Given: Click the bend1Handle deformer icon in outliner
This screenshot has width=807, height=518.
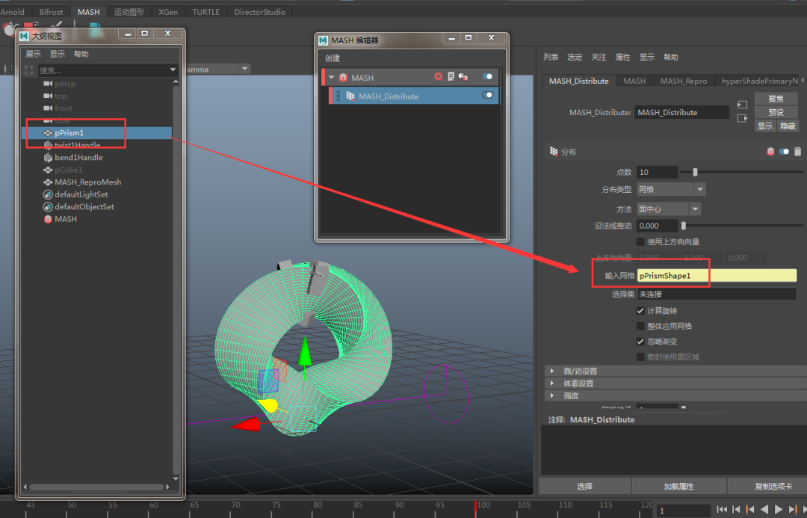Looking at the screenshot, I should point(48,158).
